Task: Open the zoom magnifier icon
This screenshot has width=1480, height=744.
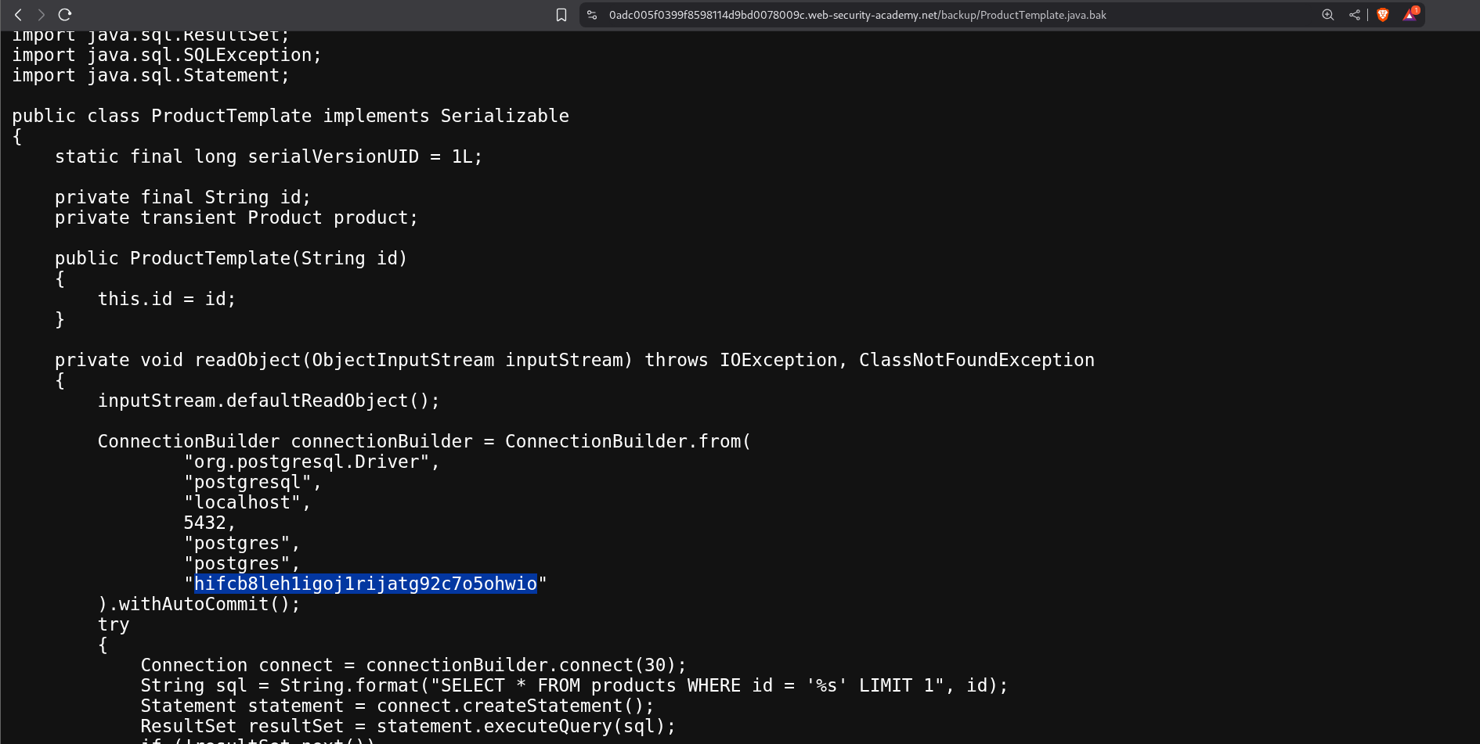Action: click(x=1327, y=15)
